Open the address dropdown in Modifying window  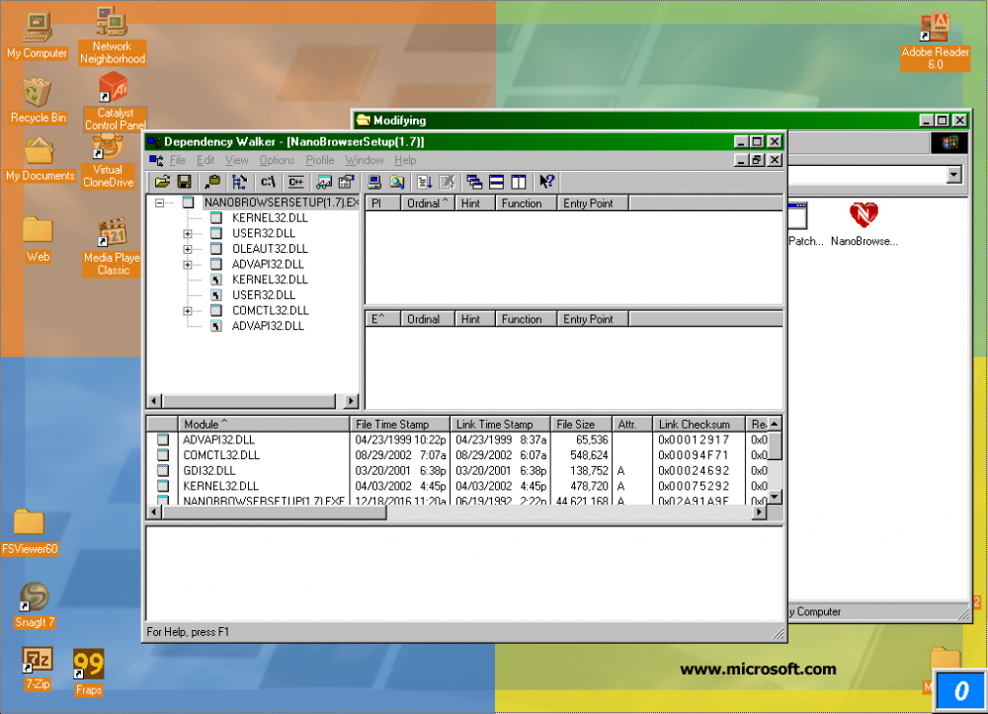coord(953,175)
